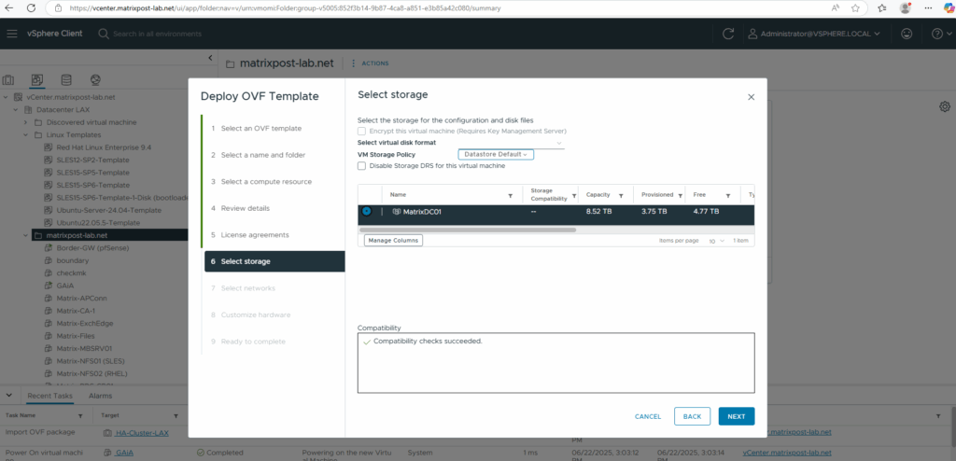Select the Matrix-Files VM in tree
This screenshot has height=461, width=956.
pos(77,336)
